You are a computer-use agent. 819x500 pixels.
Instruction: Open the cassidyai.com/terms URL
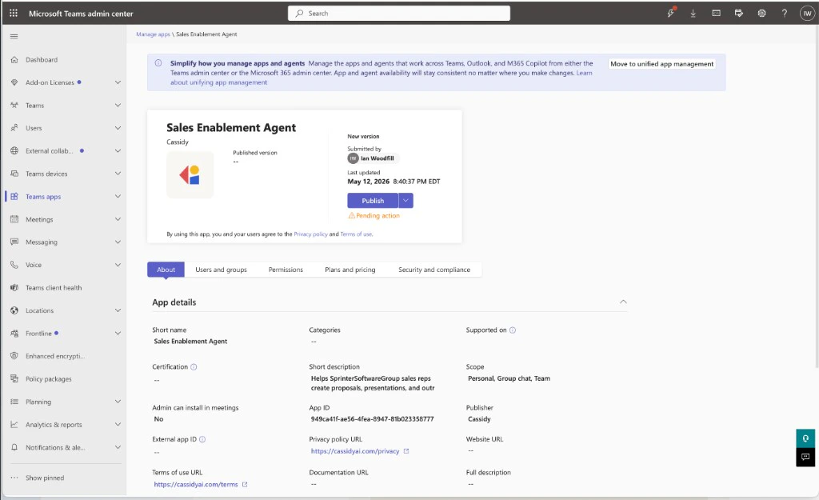(196, 484)
